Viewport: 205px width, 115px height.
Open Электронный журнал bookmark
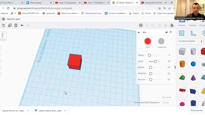92,13
